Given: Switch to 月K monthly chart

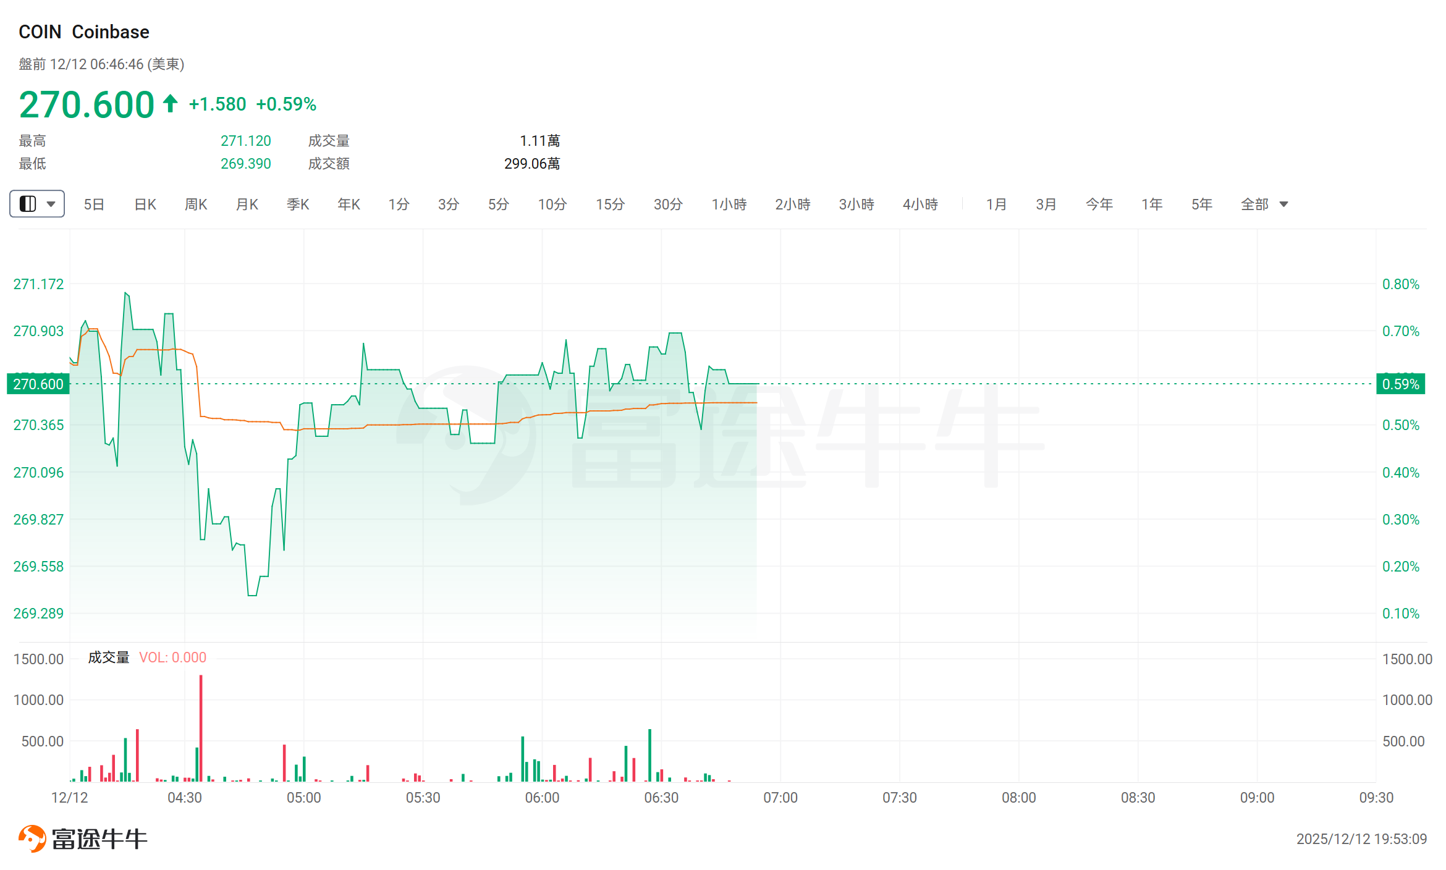Looking at the screenshot, I should [247, 205].
